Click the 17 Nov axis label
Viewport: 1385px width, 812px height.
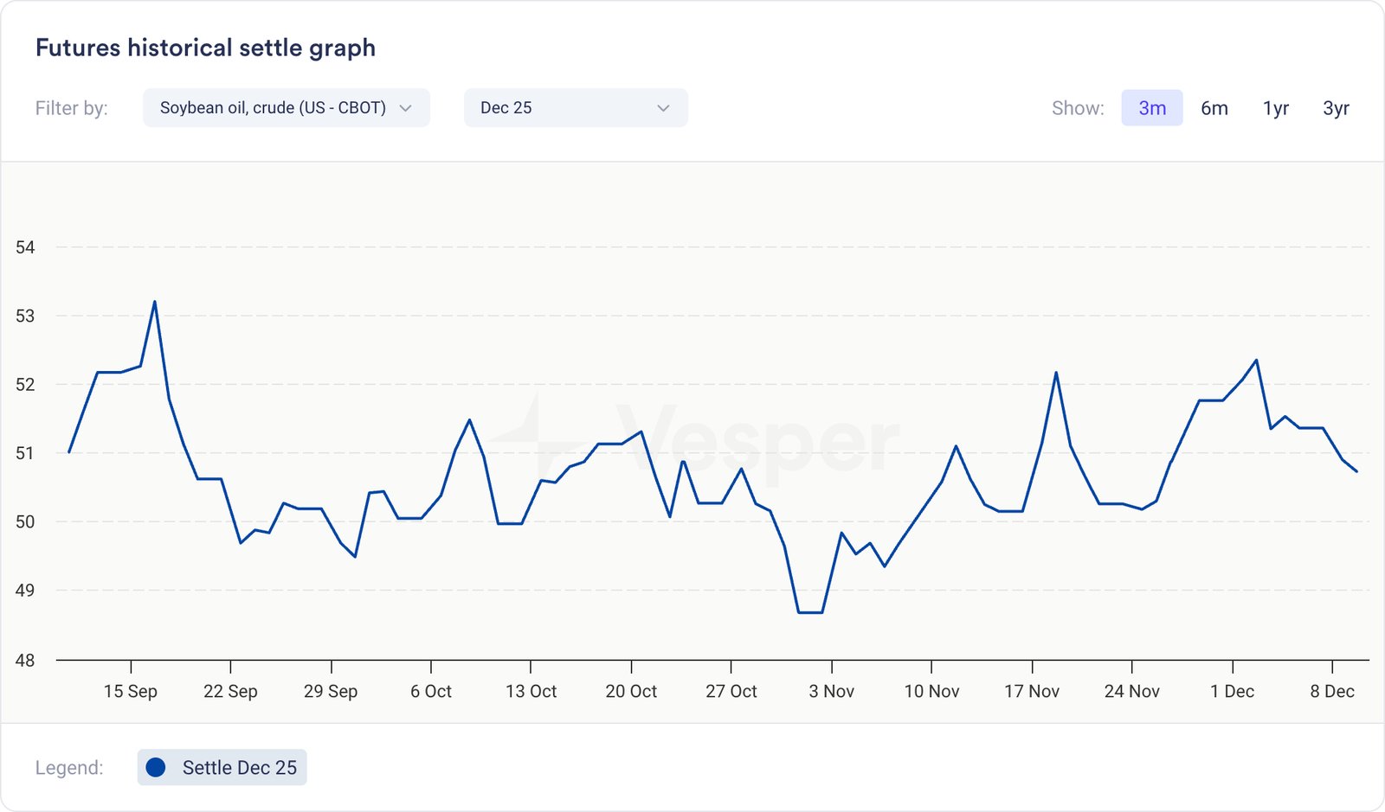point(1032,692)
